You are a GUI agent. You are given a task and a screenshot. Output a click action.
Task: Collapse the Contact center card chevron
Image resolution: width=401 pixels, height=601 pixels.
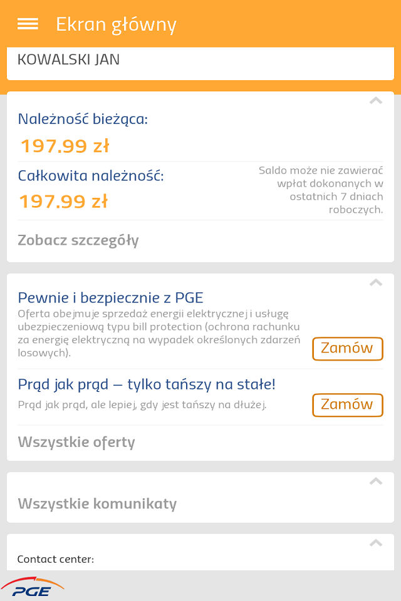tap(375, 543)
